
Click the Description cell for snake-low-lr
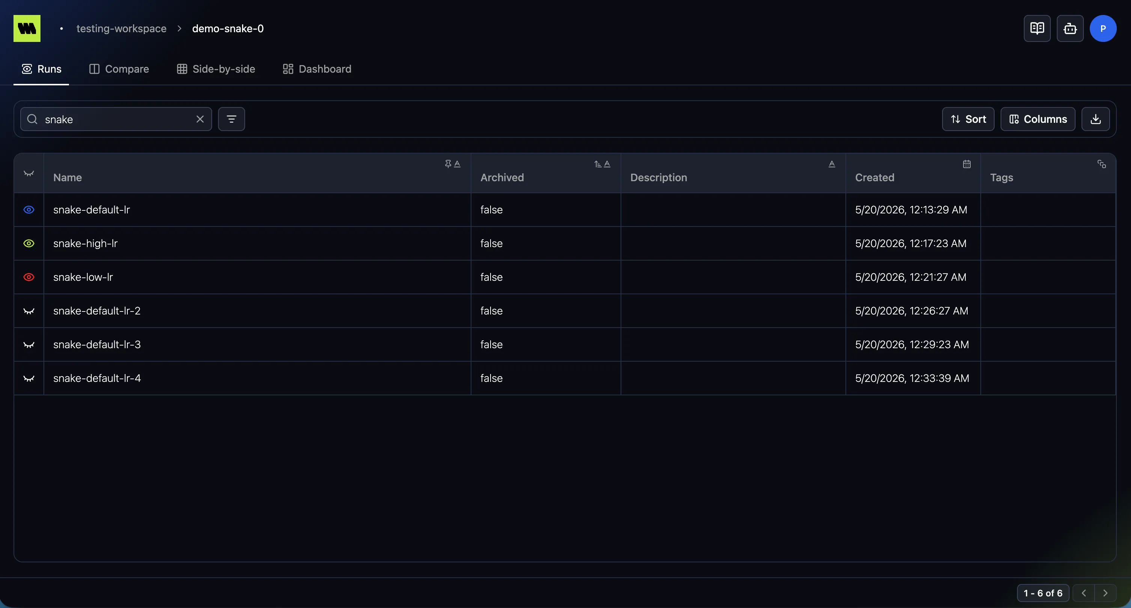(x=733, y=277)
